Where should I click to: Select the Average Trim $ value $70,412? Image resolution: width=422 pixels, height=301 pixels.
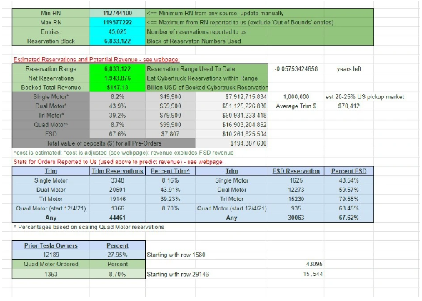point(348,106)
